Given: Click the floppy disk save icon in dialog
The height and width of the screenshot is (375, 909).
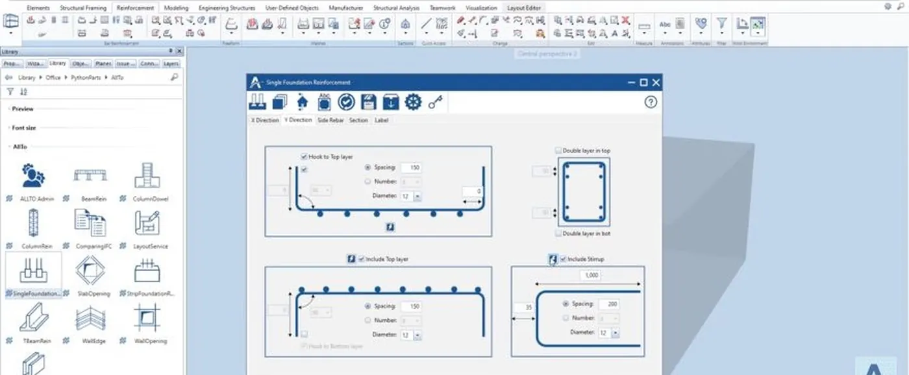Looking at the screenshot, I should 368,102.
